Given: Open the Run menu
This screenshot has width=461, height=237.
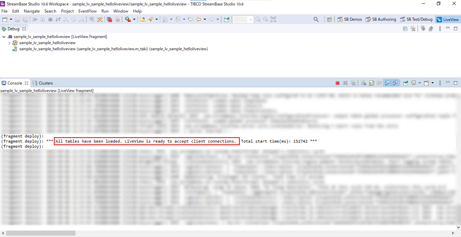Looking at the screenshot, I should (105, 11).
